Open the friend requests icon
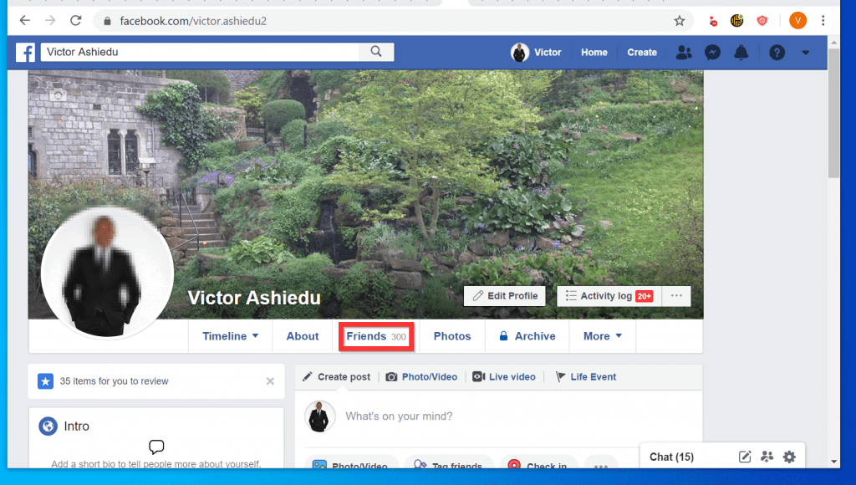This screenshot has height=485, width=856. click(684, 53)
